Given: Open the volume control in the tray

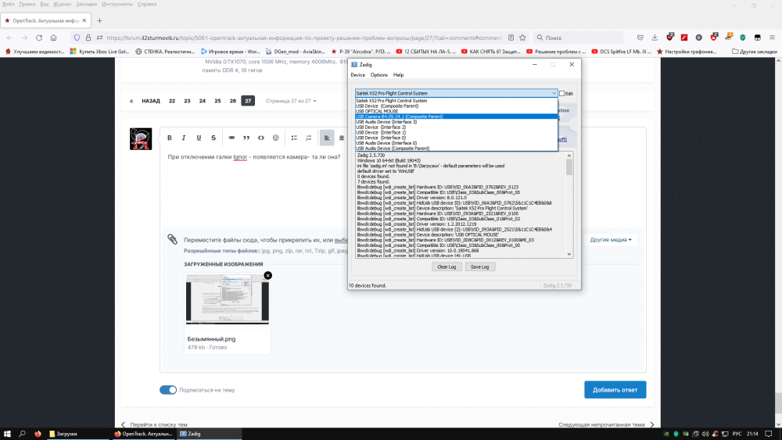Looking at the screenshot, I should coord(705,434).
